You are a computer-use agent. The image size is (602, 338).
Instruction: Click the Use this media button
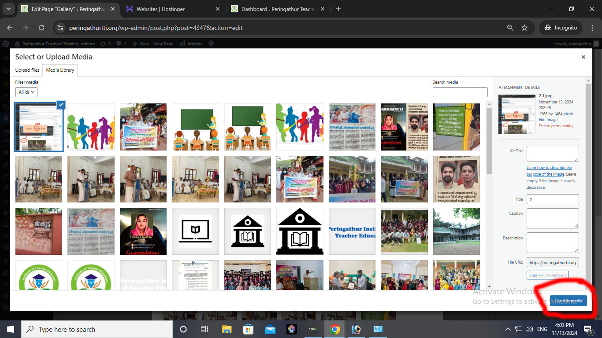point(568,301)
